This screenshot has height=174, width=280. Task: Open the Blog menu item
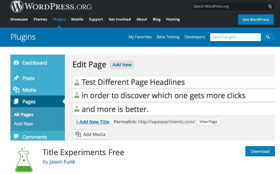coord(157,19)
